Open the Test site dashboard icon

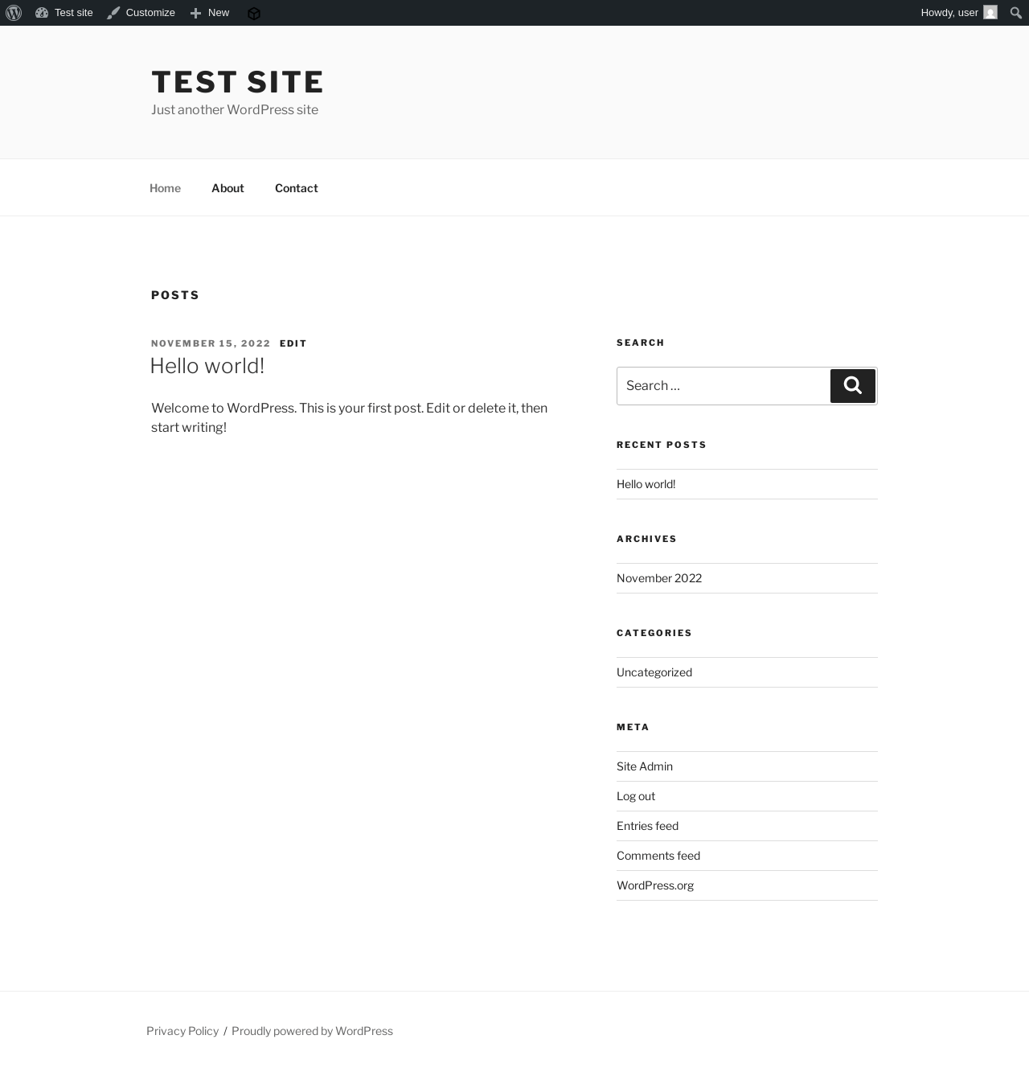pos(42,13)
